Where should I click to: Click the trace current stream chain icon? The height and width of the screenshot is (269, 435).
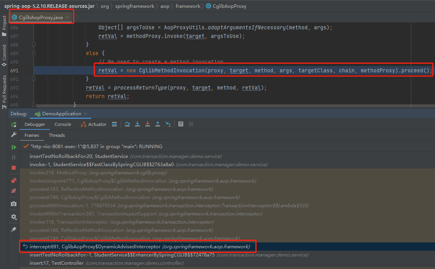click(191, 124)
